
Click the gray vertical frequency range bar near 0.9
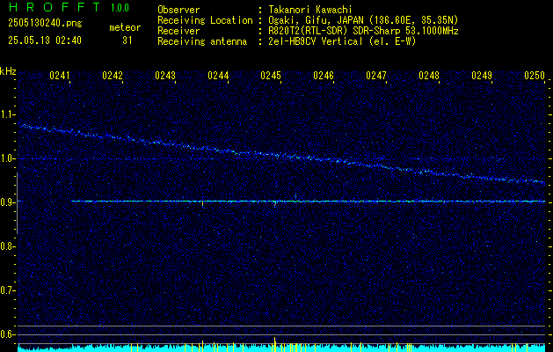(17, 203)
